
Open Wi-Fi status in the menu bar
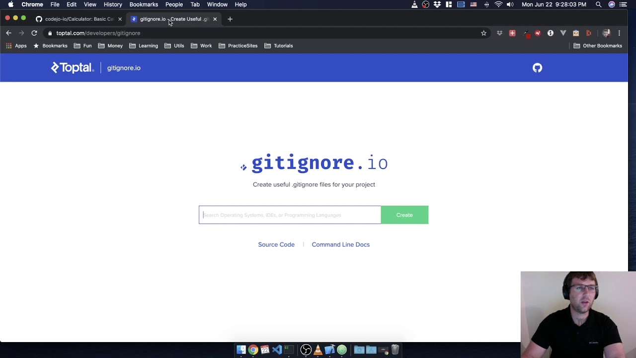[498, 4]
